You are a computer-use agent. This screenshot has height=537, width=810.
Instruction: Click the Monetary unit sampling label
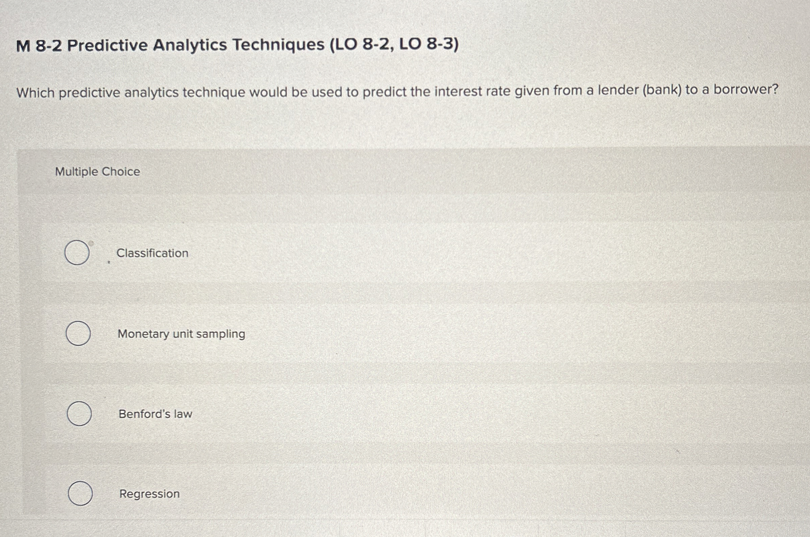click(x=181, y=334)
